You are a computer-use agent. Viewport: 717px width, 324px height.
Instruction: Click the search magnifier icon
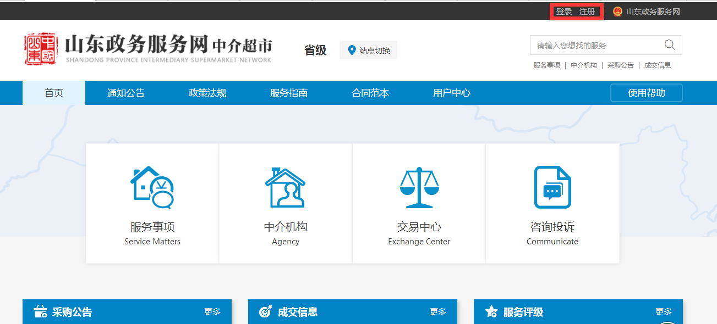670,45
